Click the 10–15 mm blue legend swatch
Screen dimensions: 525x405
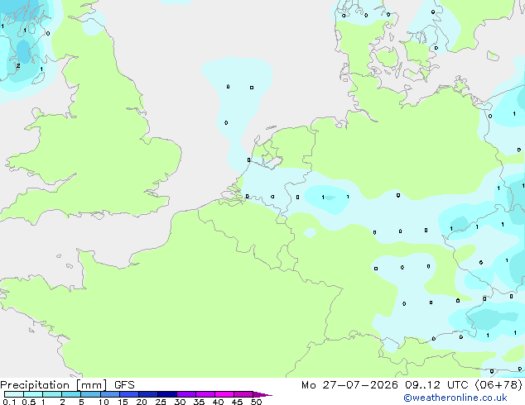point(109,394)
